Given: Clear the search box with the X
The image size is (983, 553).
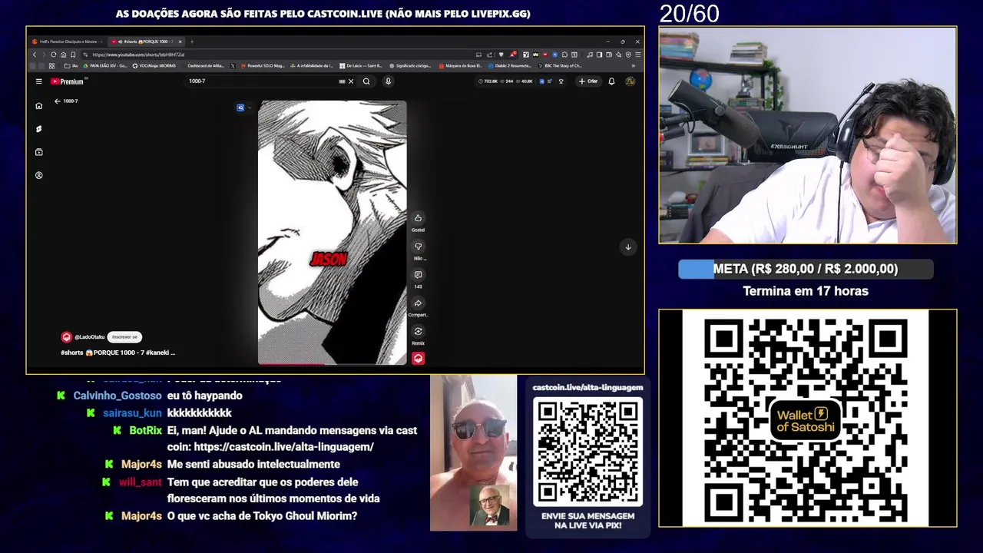Looking at the screenshot, I should pyautogui.click(x=351, y=81).
